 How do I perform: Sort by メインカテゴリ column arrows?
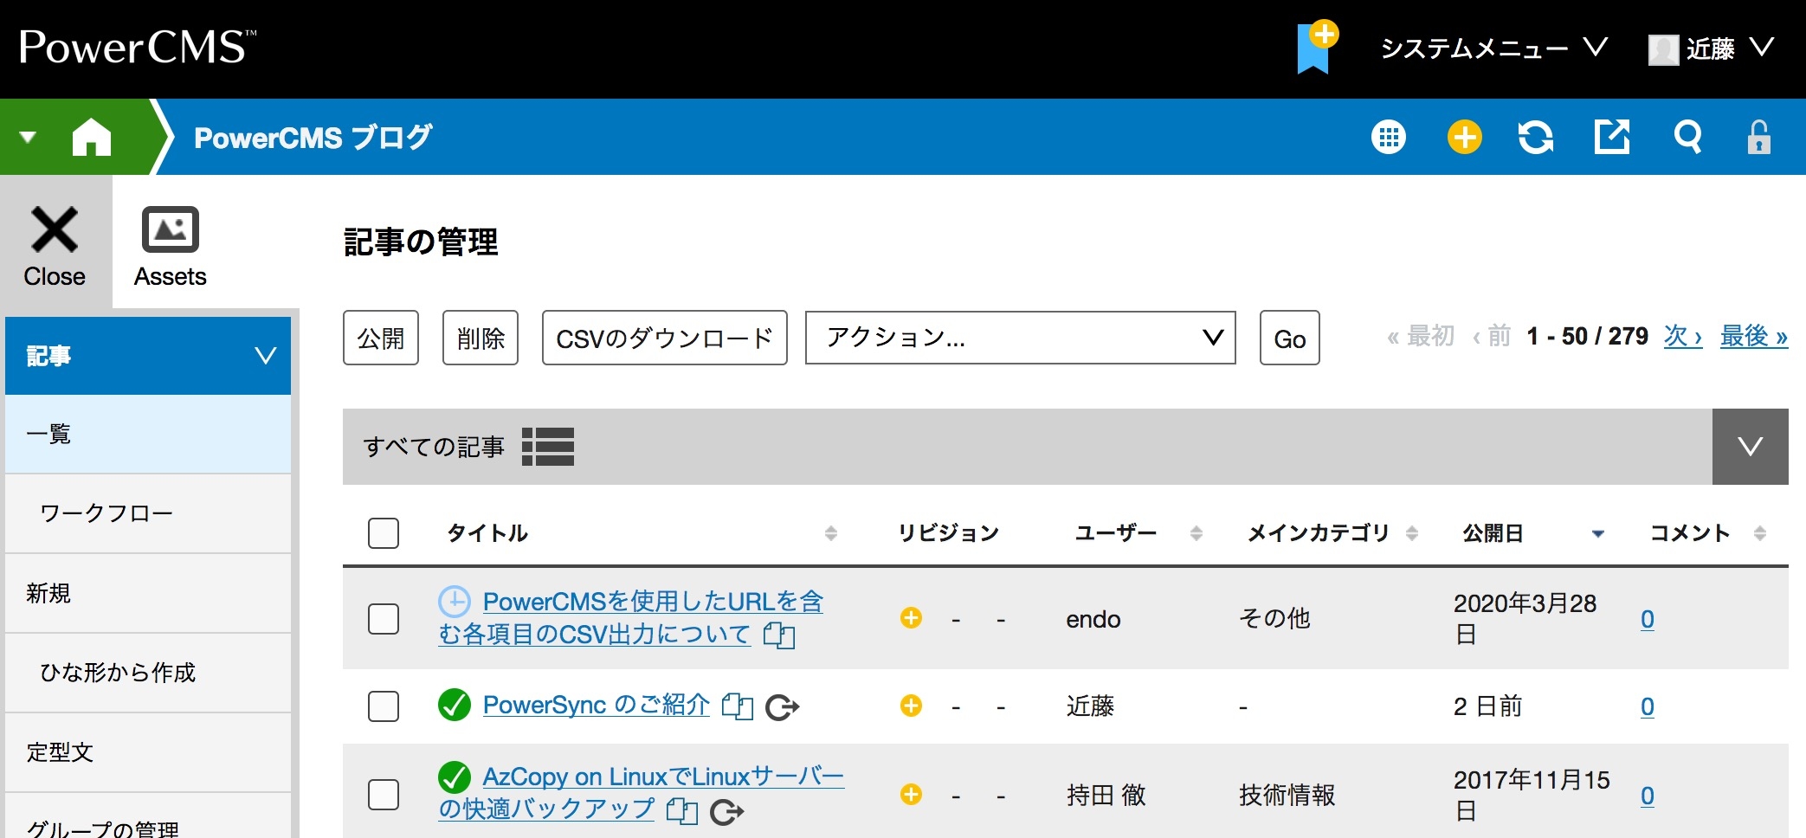point(1412,533)
